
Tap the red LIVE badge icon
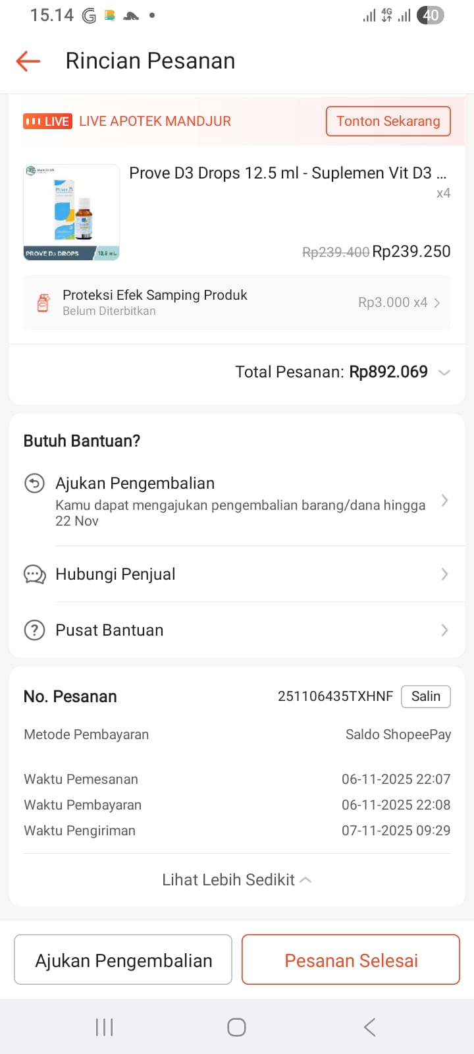47,121
